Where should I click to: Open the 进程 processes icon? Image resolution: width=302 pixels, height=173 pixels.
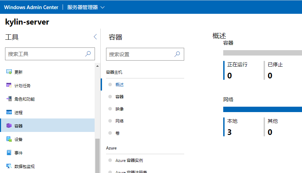[x=9, y=112]
